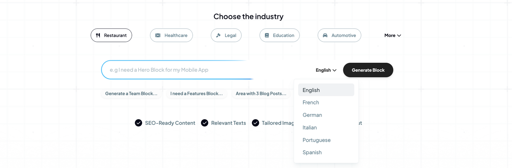The height and width of the screenshot is (168, 512).
Task: Choose German in the language menu
Action: [x=312, y=115]
